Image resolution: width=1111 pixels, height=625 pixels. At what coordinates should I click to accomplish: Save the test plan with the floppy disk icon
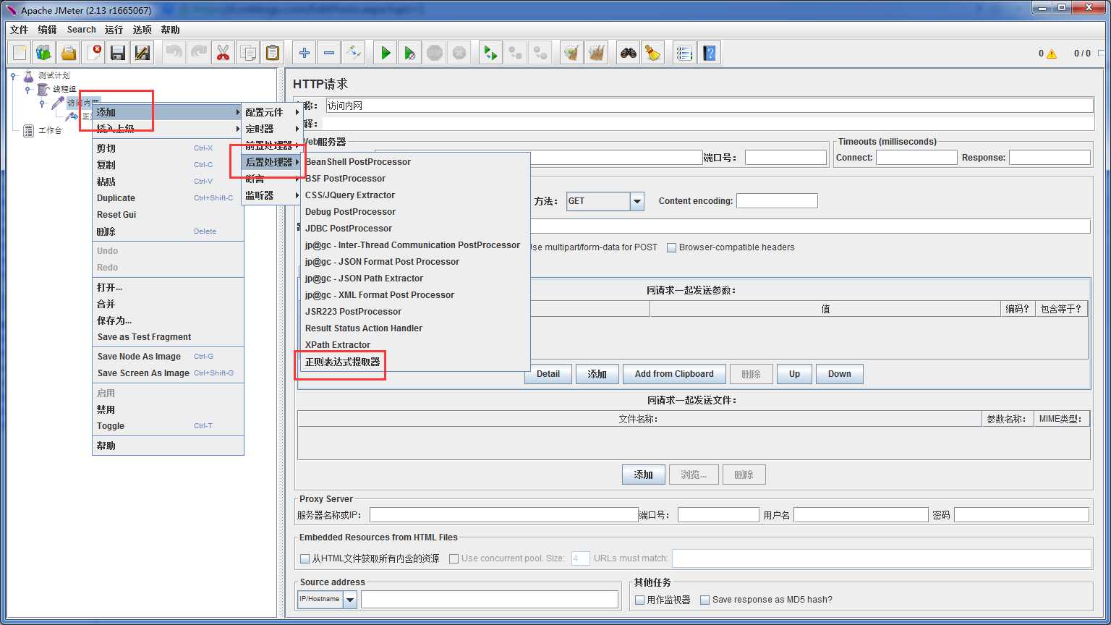pyautogui.click(x=118, y=53)
